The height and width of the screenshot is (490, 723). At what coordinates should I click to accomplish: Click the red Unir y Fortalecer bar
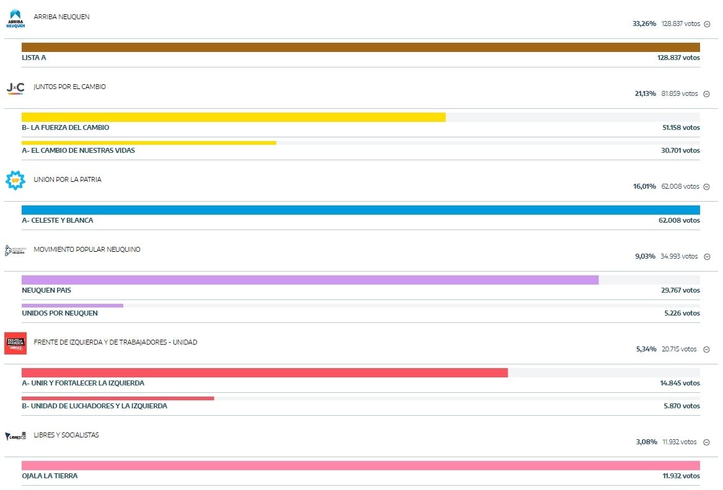click(x=265, y=372)
